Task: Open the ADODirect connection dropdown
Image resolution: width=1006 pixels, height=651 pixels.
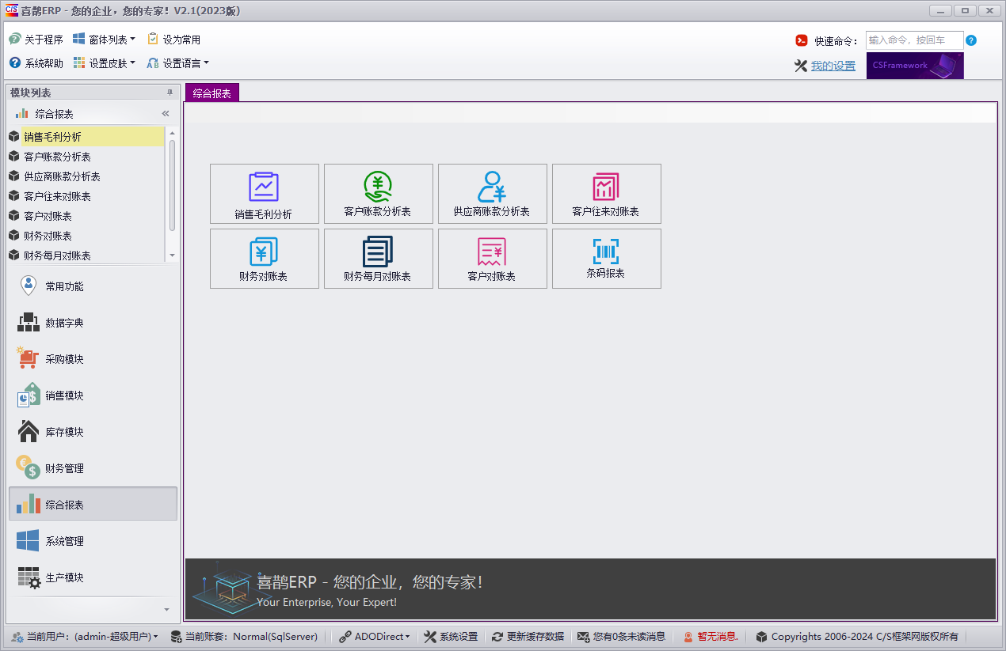Action: [375, 636]
